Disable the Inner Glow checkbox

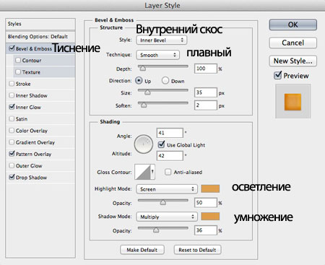(x=12, y=107)
